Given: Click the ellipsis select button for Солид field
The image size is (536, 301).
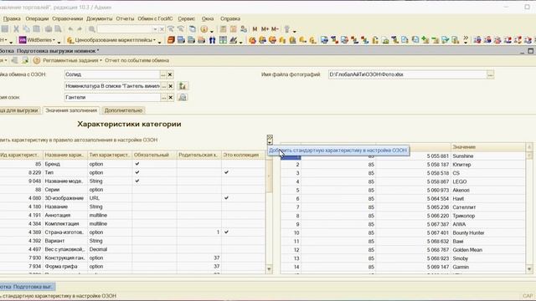Looking at the screenshot, I should click(163, 74).
